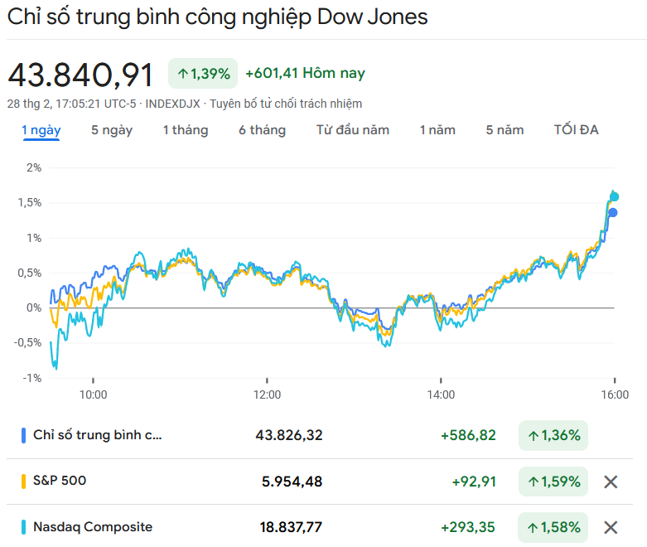Switch chart to '1 năm' range

(x=437, y=130)
